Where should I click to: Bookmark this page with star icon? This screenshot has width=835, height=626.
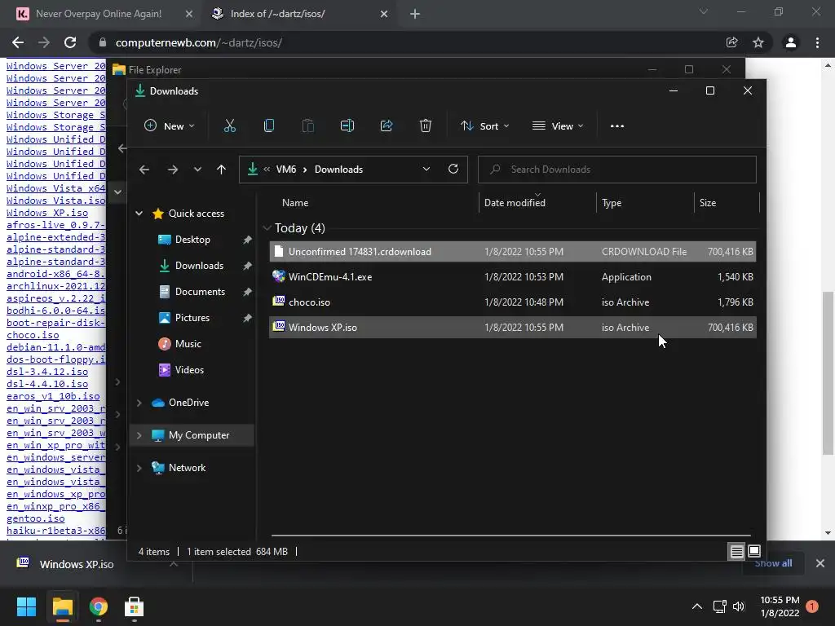tap(758, 42)
